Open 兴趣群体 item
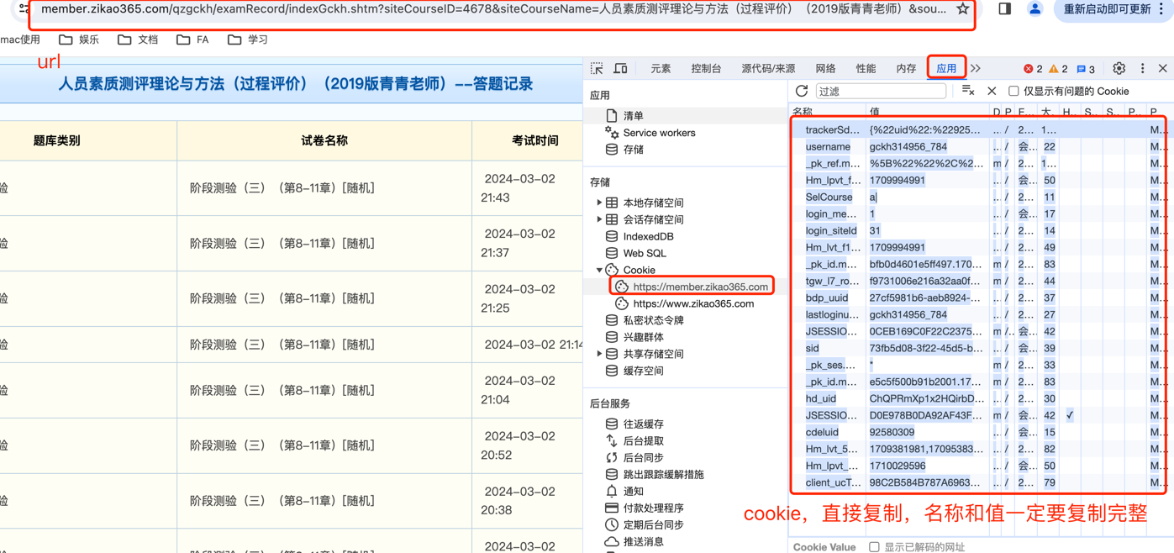 point(643,337)
